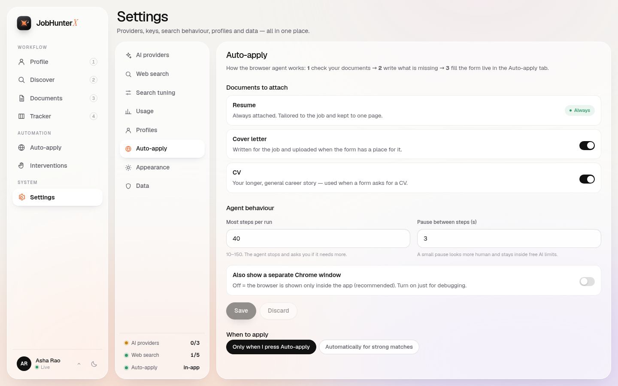This screenshot has width=618, height=386.
Task: Switch to the Web search settings tab
Action: tap(162, 74)
